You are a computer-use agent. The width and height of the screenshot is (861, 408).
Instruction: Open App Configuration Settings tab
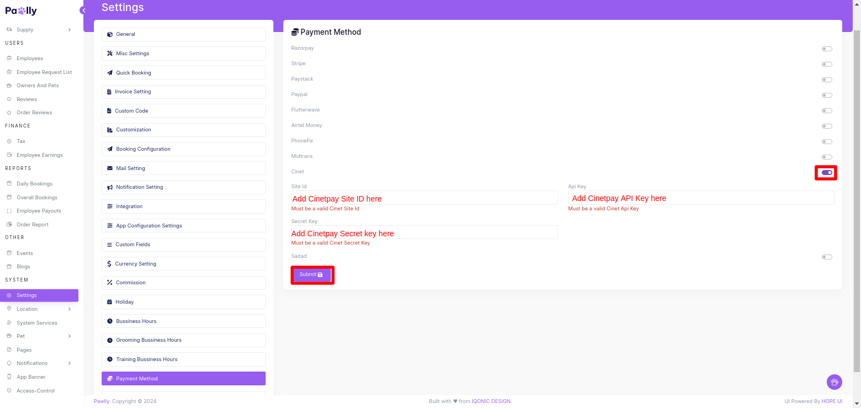click(x=183, y=226)
